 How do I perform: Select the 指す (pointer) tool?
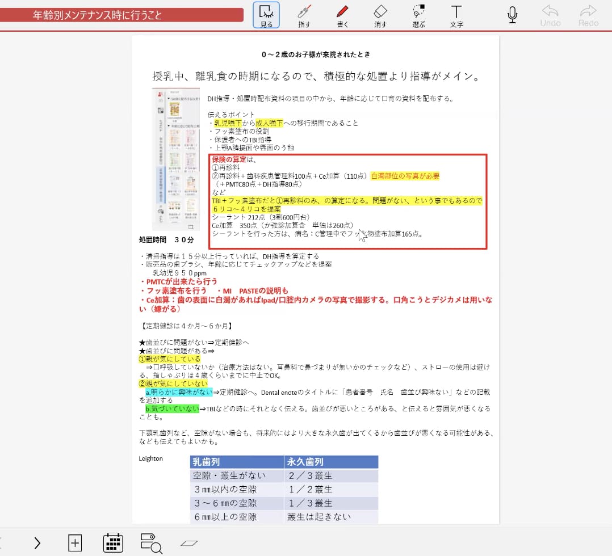click(304, 16)
